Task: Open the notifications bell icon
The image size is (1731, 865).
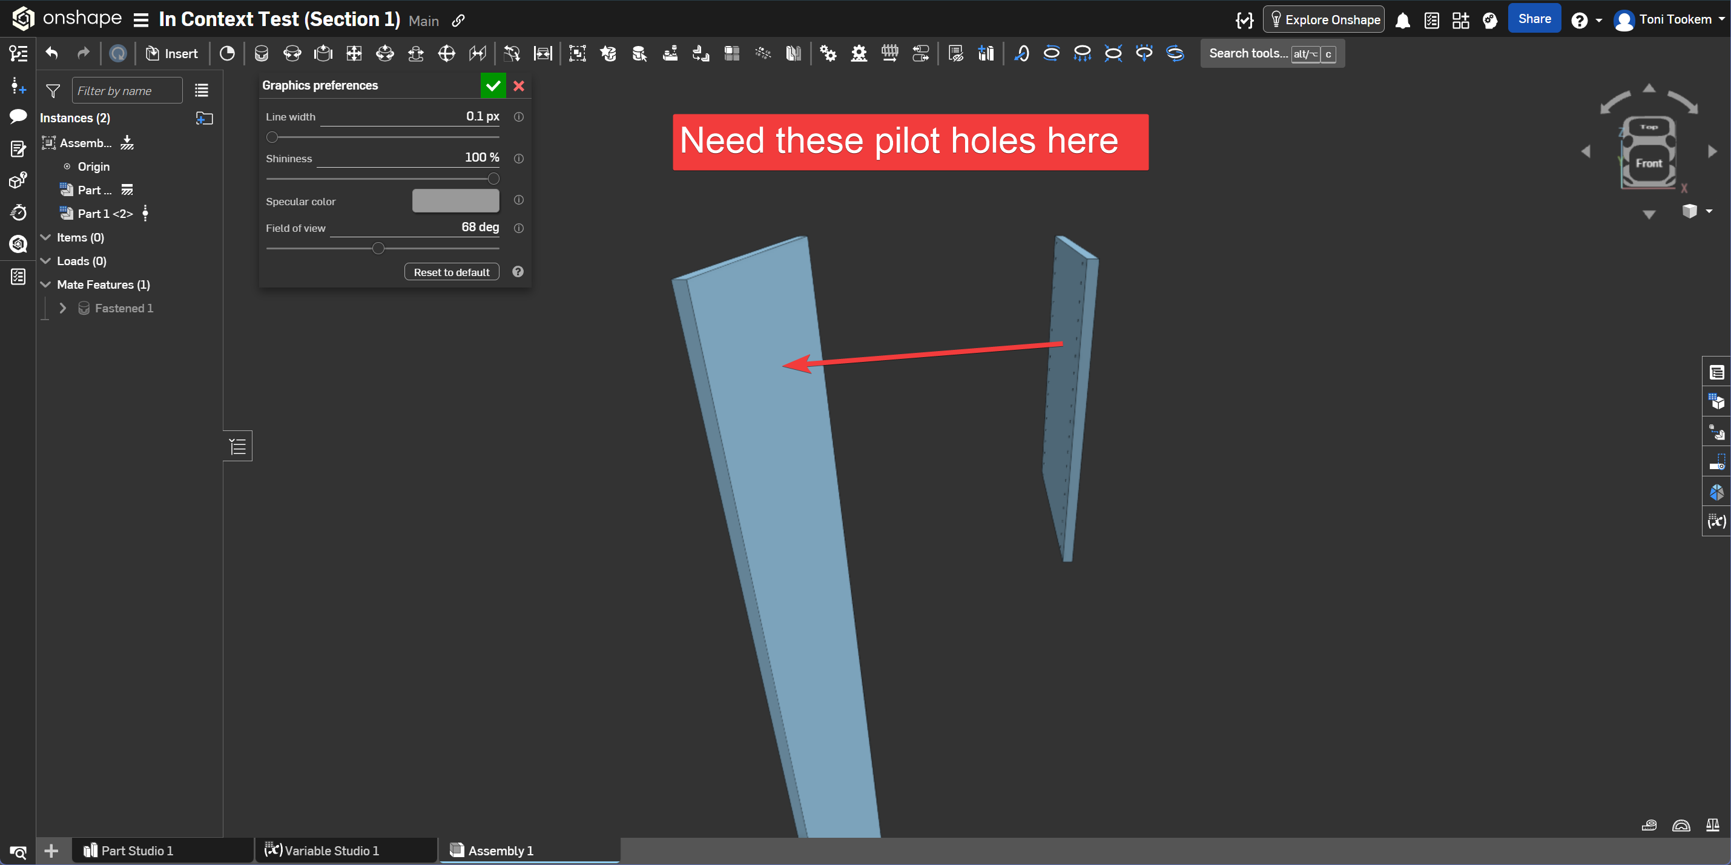Action: point(1402,20)
